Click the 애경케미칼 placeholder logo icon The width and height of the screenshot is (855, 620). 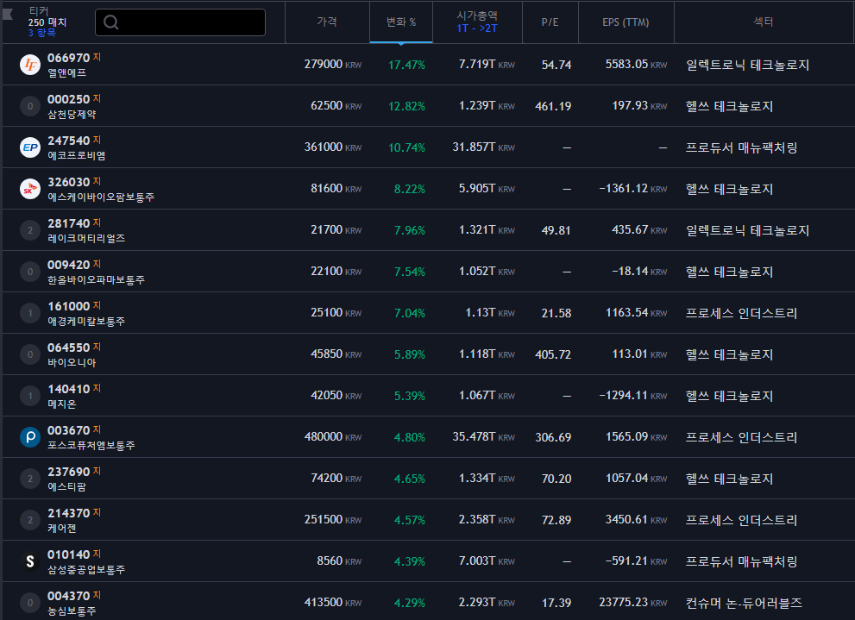(x=30, y=313)
